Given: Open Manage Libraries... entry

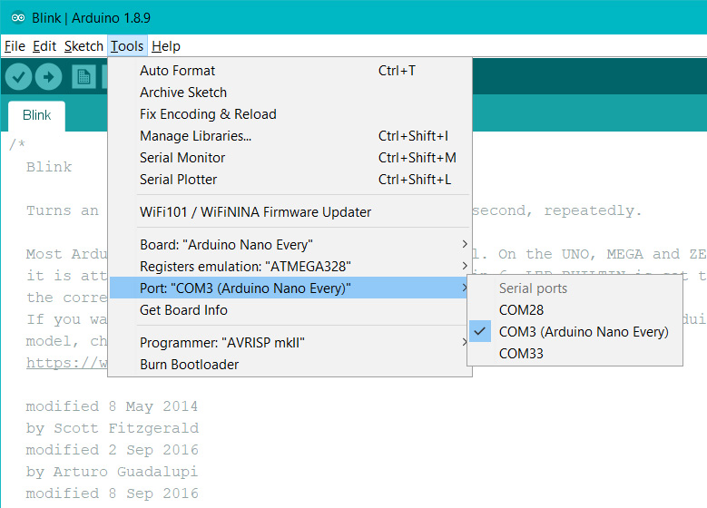Looking at the screenshot, I should click(290, 136).
